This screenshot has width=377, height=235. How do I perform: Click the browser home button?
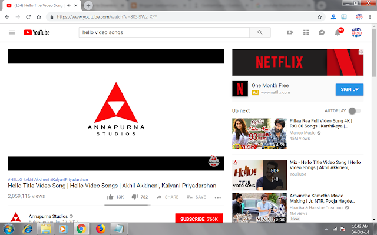tap(39, 17)
